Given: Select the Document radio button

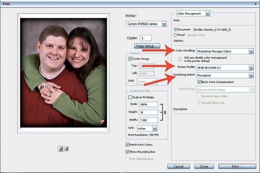Looking at the screenshot, I should point(176,30).
